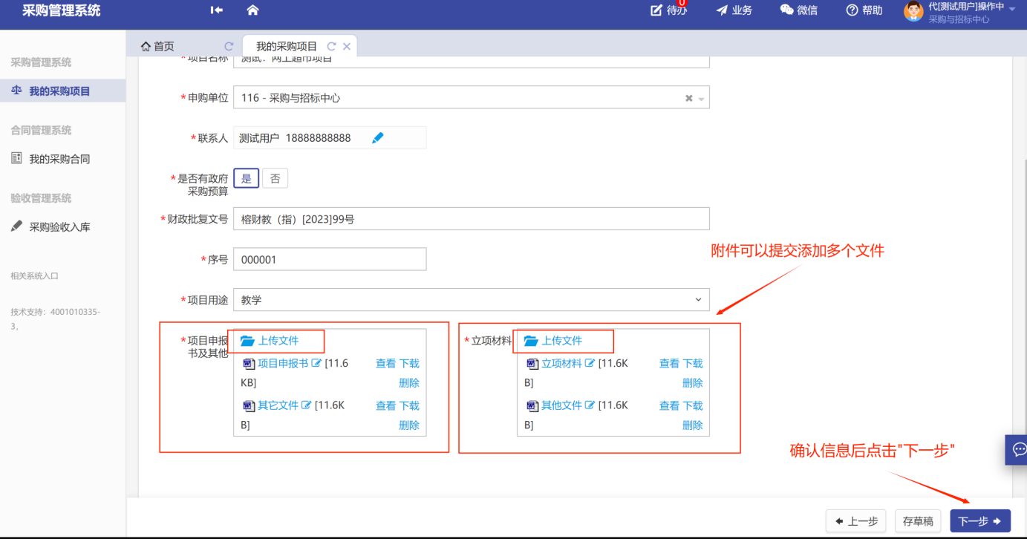Click the home icon in top bar

pos(252,10)
